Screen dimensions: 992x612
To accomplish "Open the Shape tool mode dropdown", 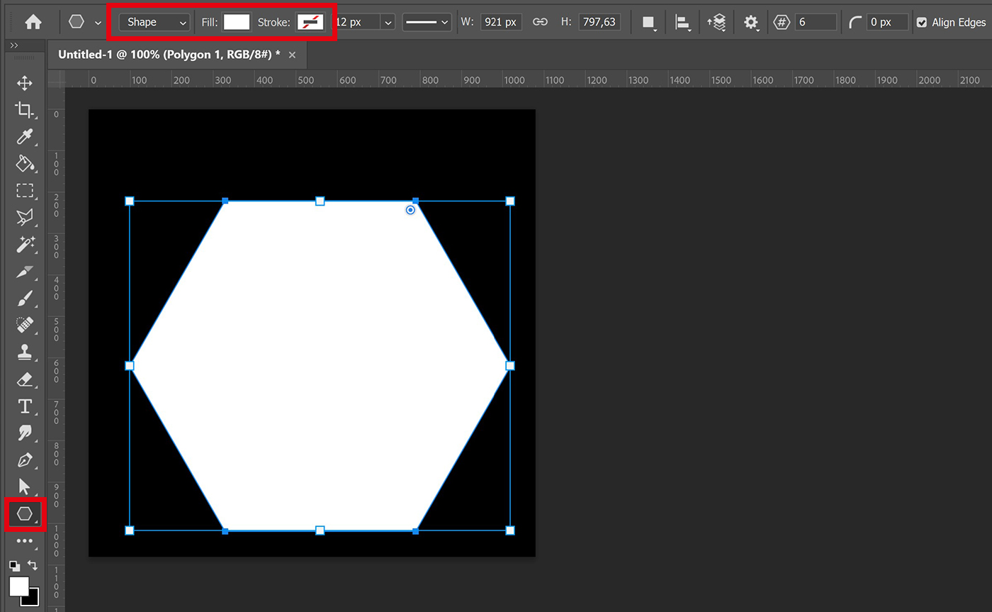I will tap(153, 21).
